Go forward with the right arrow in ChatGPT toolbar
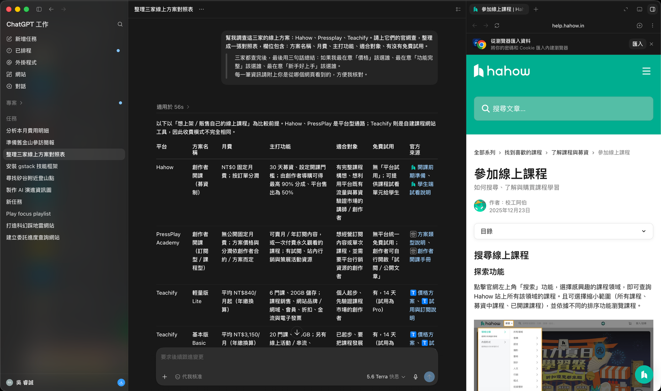 coord(63,9)
